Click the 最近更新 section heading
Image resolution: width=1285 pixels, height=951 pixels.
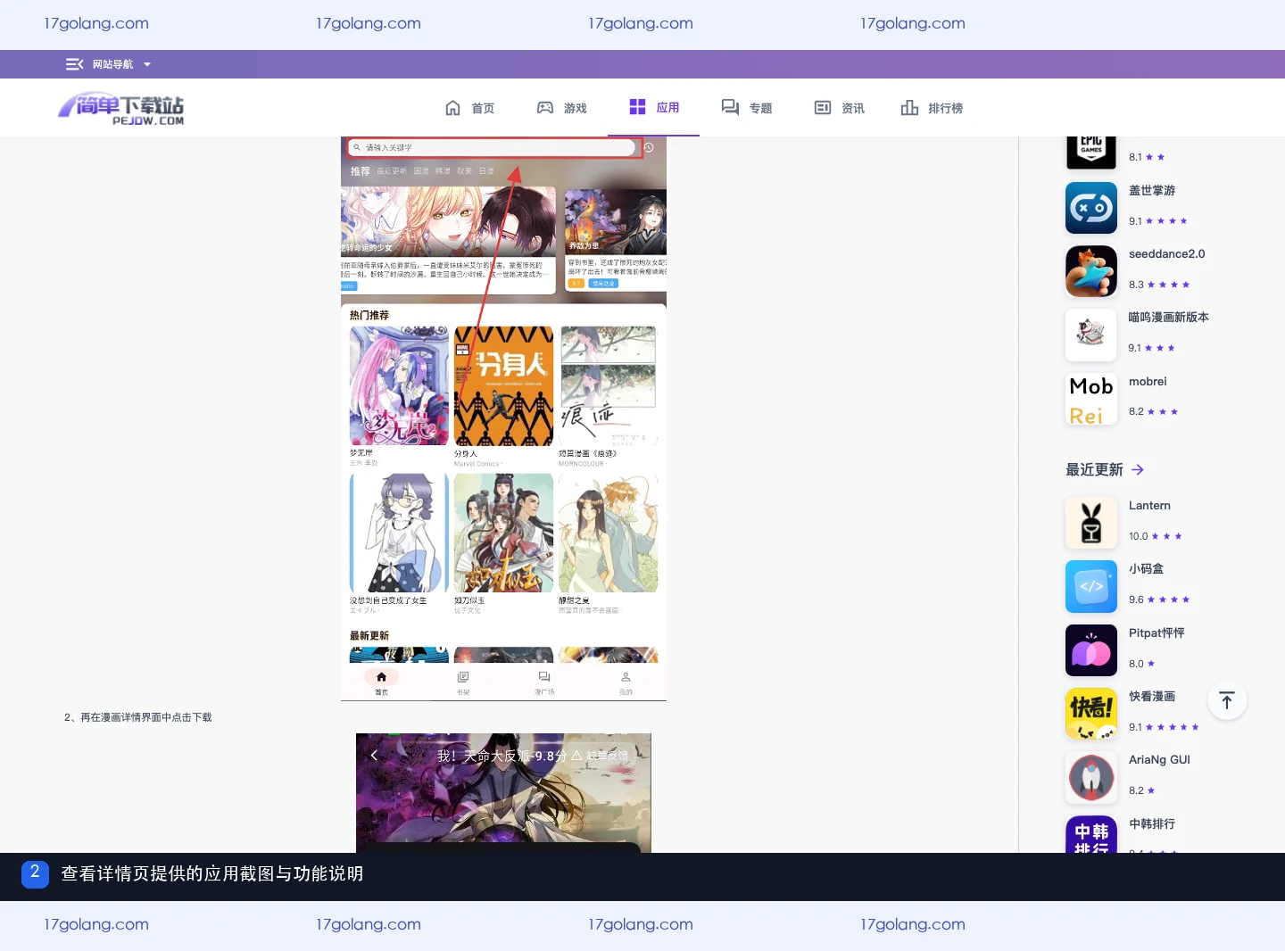[x=1094, y=470]
